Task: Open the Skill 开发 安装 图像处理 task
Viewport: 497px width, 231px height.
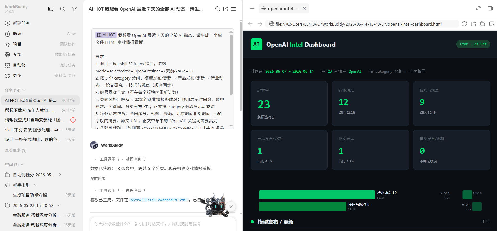Action: (40, 130)
